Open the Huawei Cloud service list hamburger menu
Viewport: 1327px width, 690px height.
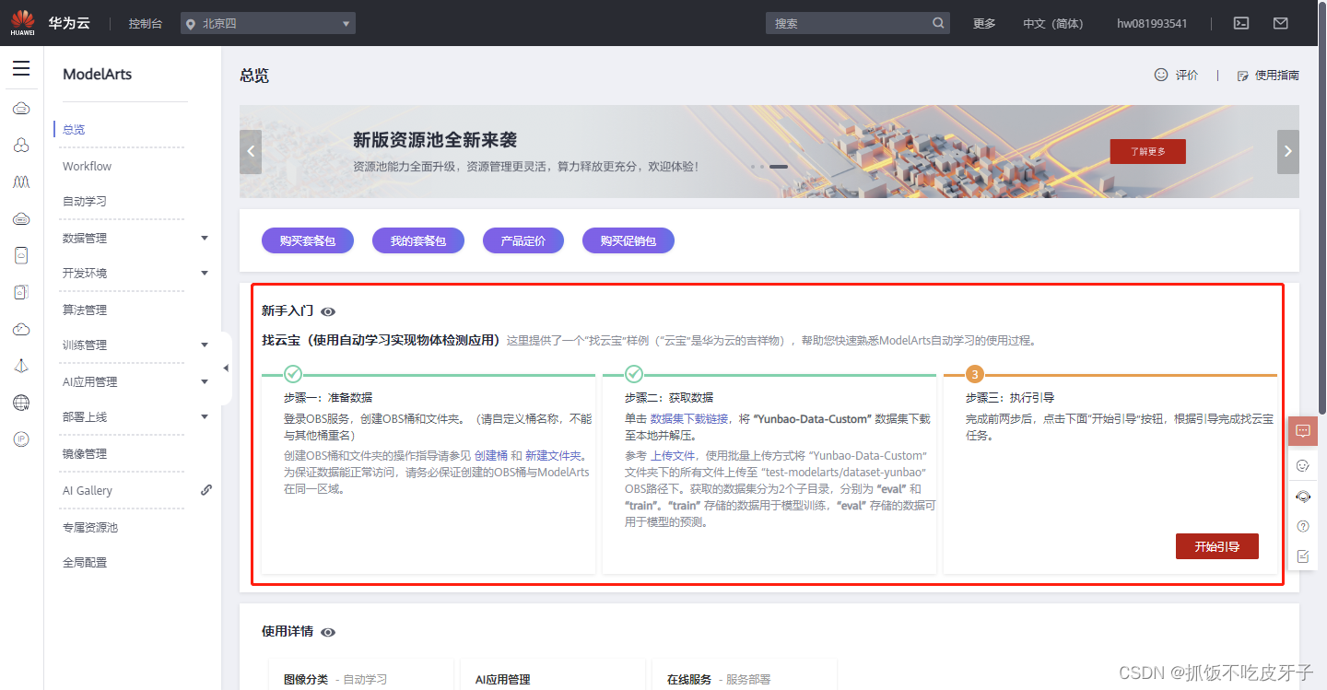pos(21,68)
